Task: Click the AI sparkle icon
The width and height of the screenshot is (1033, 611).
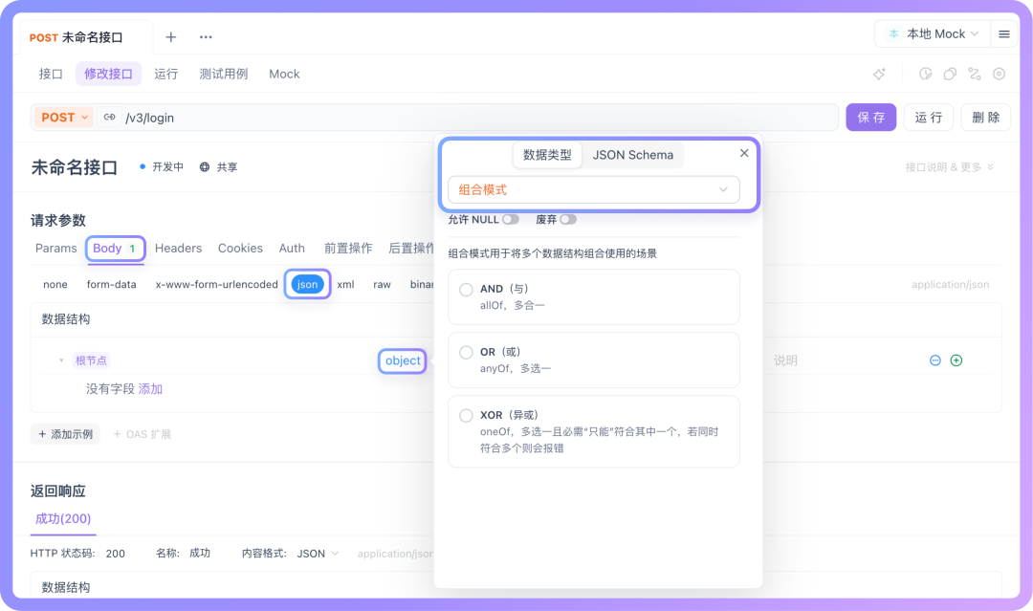Action: coord(880,74)
